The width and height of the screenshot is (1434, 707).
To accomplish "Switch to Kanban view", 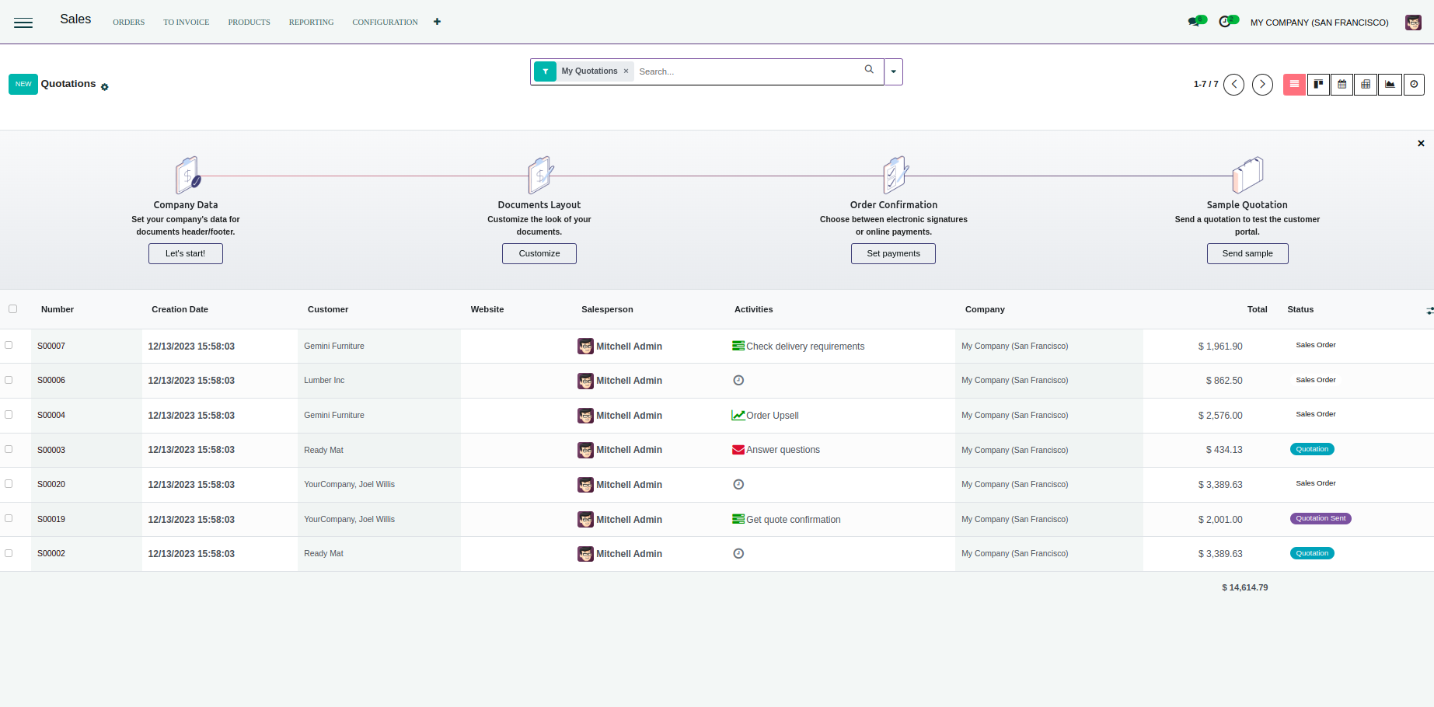I will [x=1318, y=85].
